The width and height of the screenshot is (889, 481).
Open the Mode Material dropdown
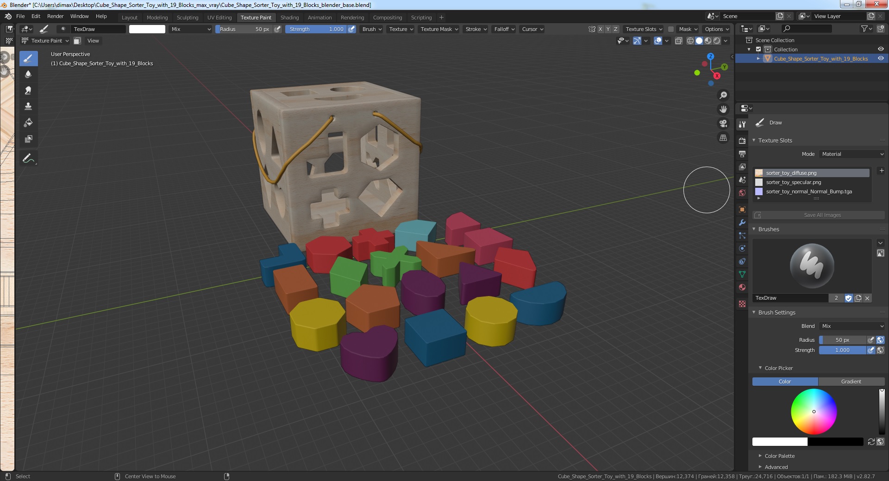tap(852, 154)
